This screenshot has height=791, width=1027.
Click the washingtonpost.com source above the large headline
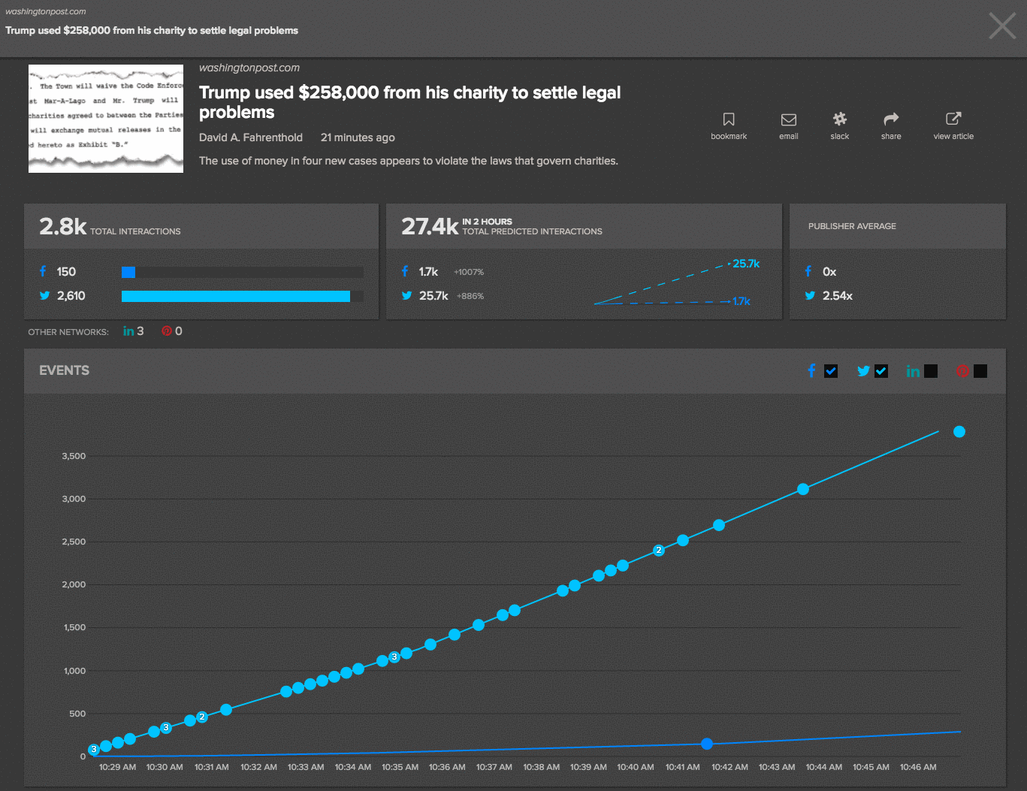point(249,68)
